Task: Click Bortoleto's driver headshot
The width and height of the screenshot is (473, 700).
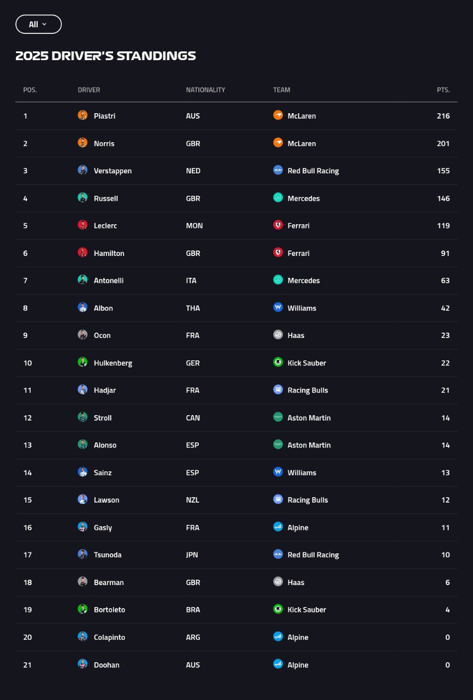Action: click(83, 609)
